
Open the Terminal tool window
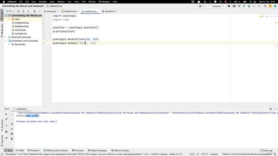click(78, 150)
